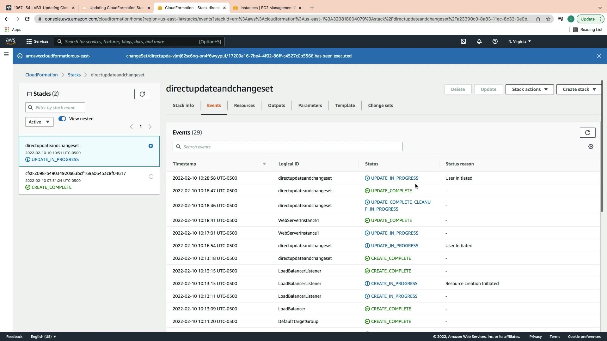607x341 pixels.
Task: Dismiss the change set executed banner
Action: click(599, 56)
